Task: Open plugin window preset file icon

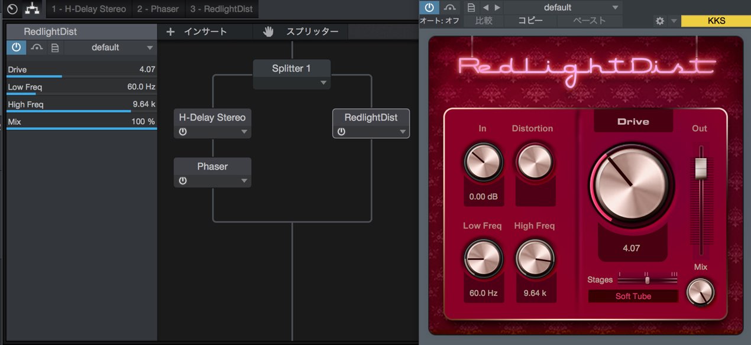Action: (471, 8)
